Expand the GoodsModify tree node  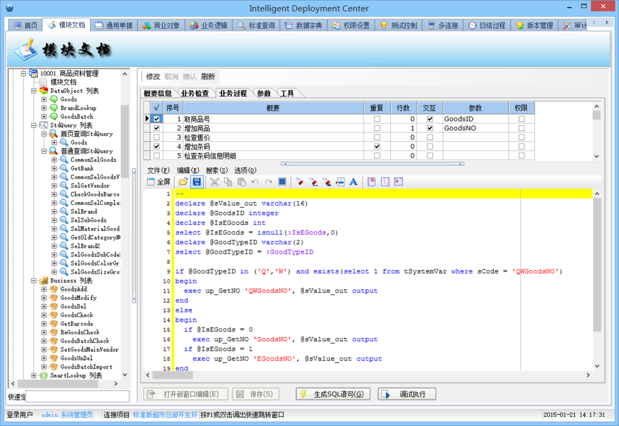(44, 298)
